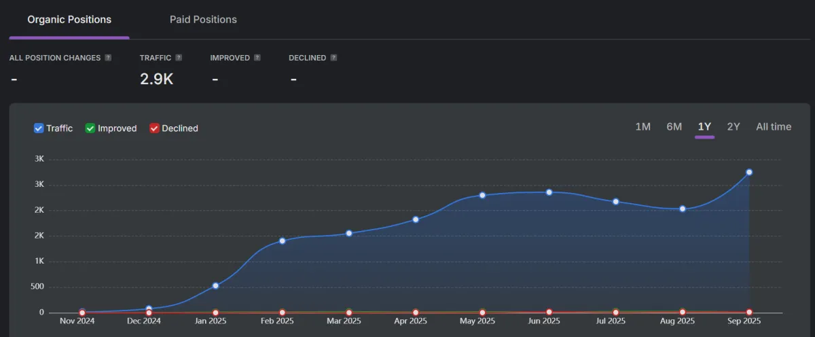Uncheck the Traffic series checkbox
This screenshot has height=337, width=815.
point(39,128)
